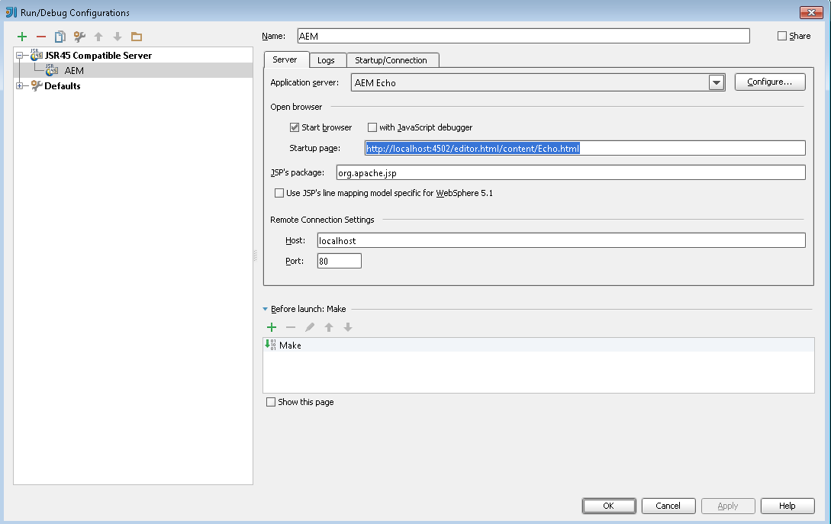The width and height of the screenshot is (831, 524).
Task: Expand the Defaults tree node
Action: click(x=19, y=86)
